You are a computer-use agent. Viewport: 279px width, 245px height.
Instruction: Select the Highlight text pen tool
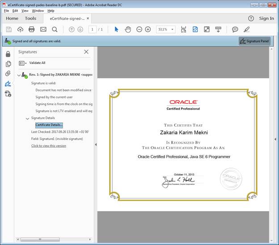tap(247, 30)
